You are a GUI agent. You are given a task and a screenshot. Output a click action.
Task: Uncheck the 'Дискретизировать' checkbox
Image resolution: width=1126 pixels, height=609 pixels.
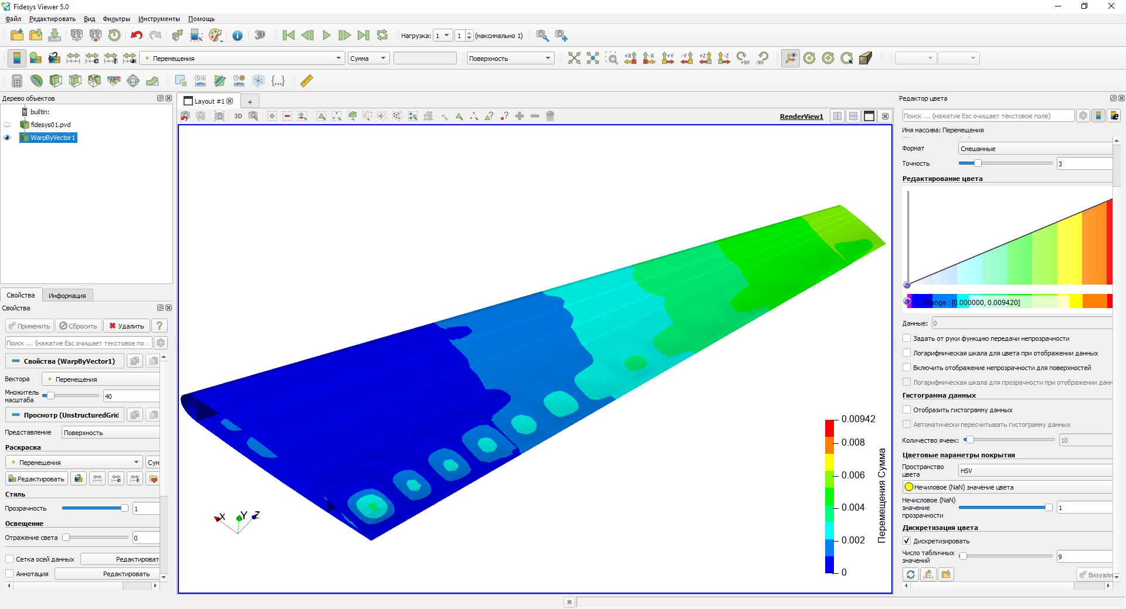tap(907, 541)
